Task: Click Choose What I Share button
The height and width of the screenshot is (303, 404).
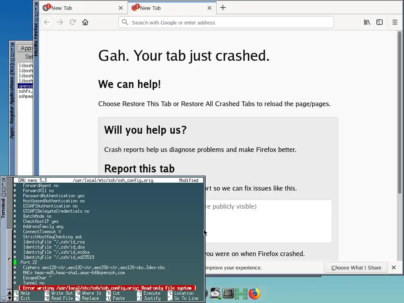Action: click(356, 268)
